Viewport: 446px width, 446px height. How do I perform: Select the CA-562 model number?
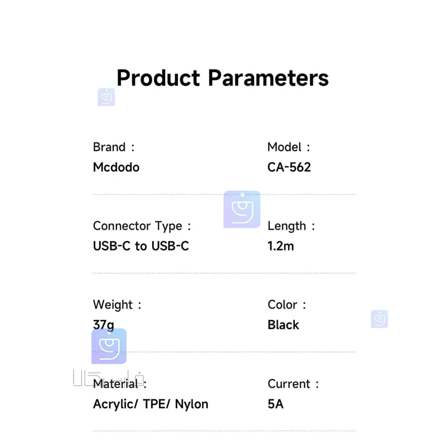(x=289, y=167)
